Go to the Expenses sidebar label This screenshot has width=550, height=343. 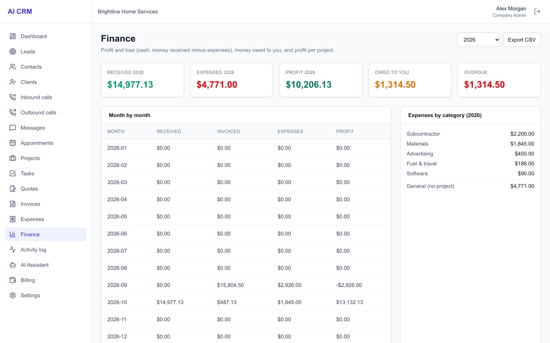coord(32,219)
